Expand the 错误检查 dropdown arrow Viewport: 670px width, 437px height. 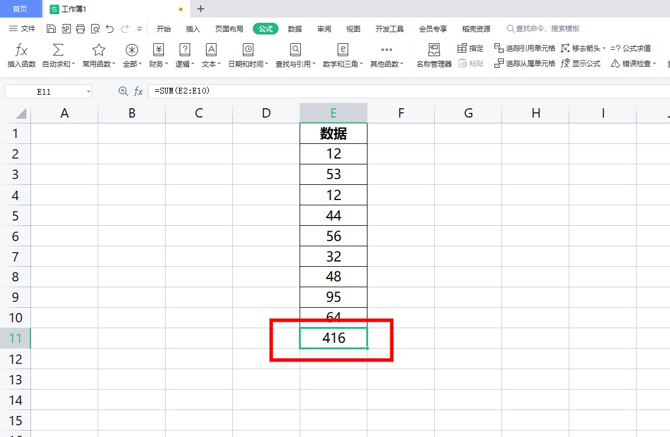(654, 63)
